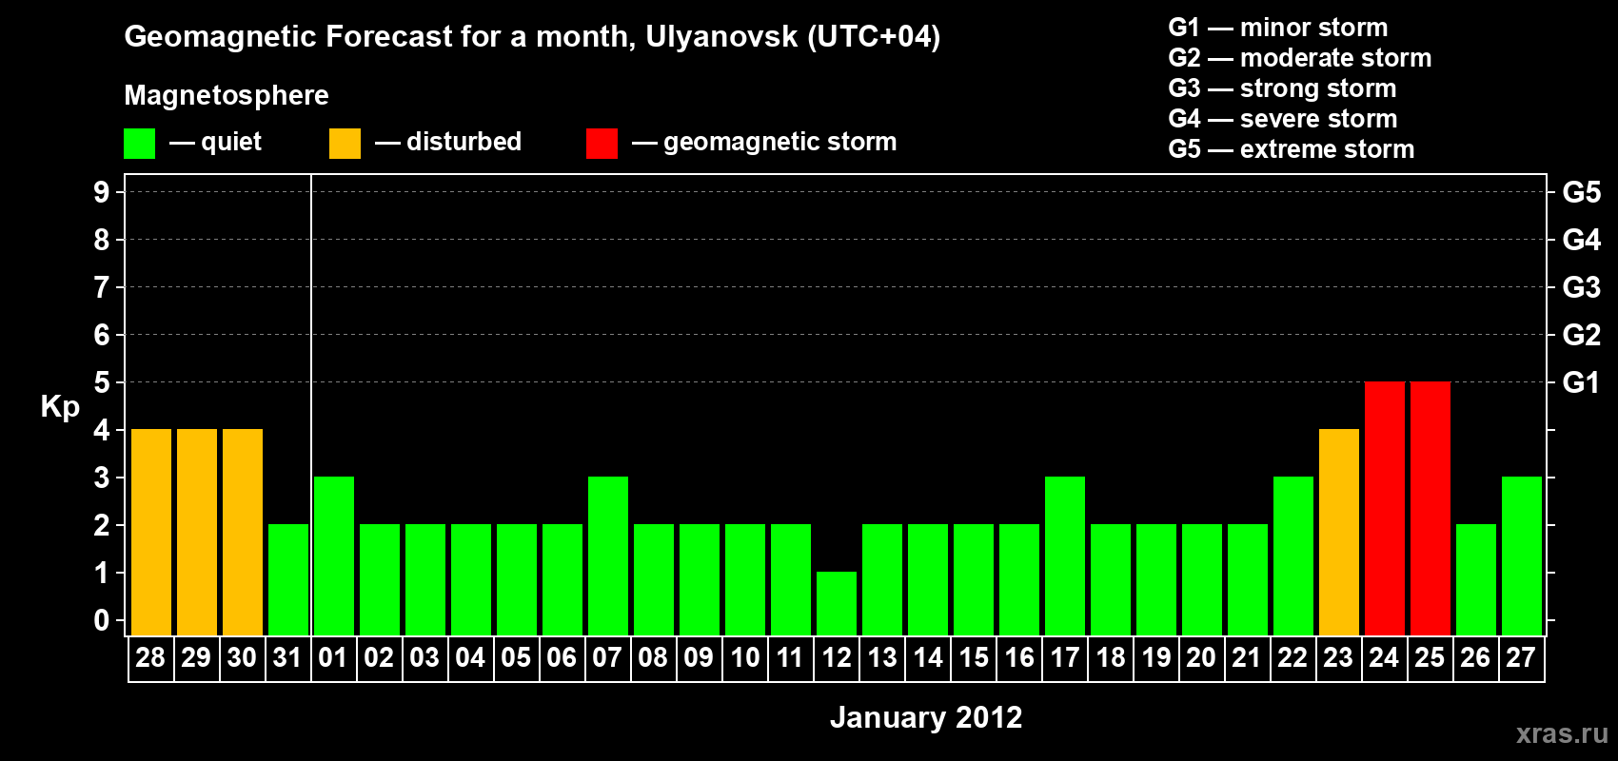Click the 'G2 — moderate storm' legend line
1618x761 pixels.
click(1299, 58)
